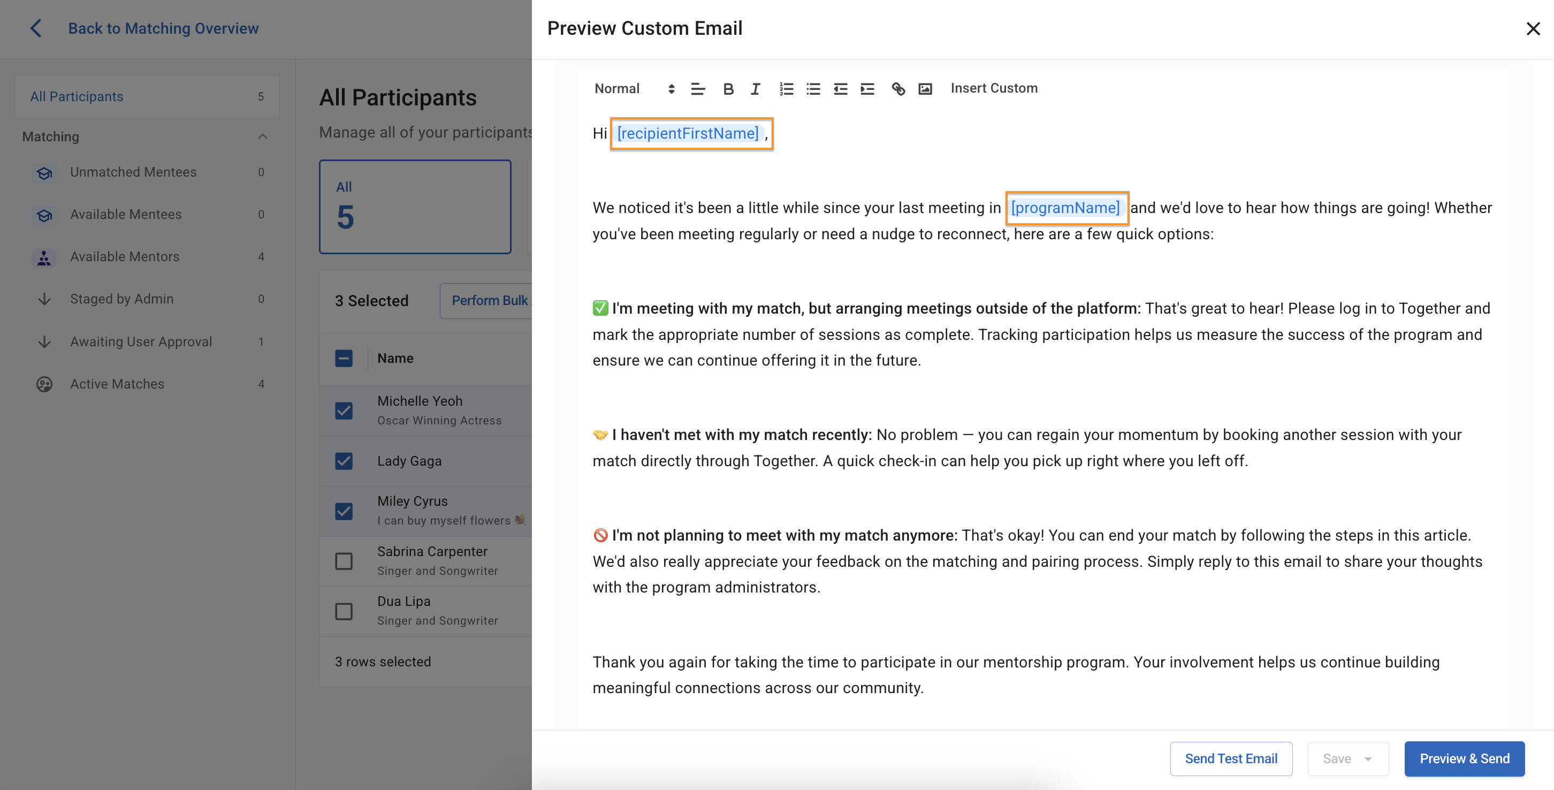Click Preview & Send button

click(1464, 758)
